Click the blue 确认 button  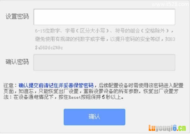[94, 117]
